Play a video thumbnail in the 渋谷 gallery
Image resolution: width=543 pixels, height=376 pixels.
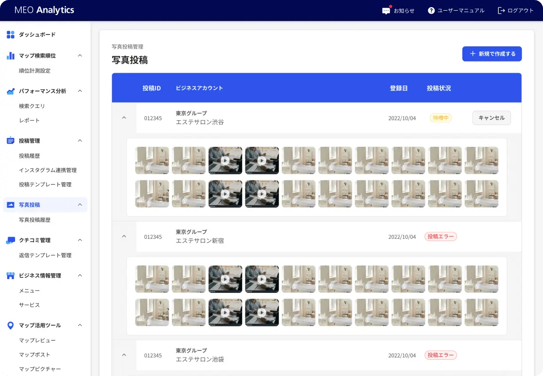[x=225, y=161]
